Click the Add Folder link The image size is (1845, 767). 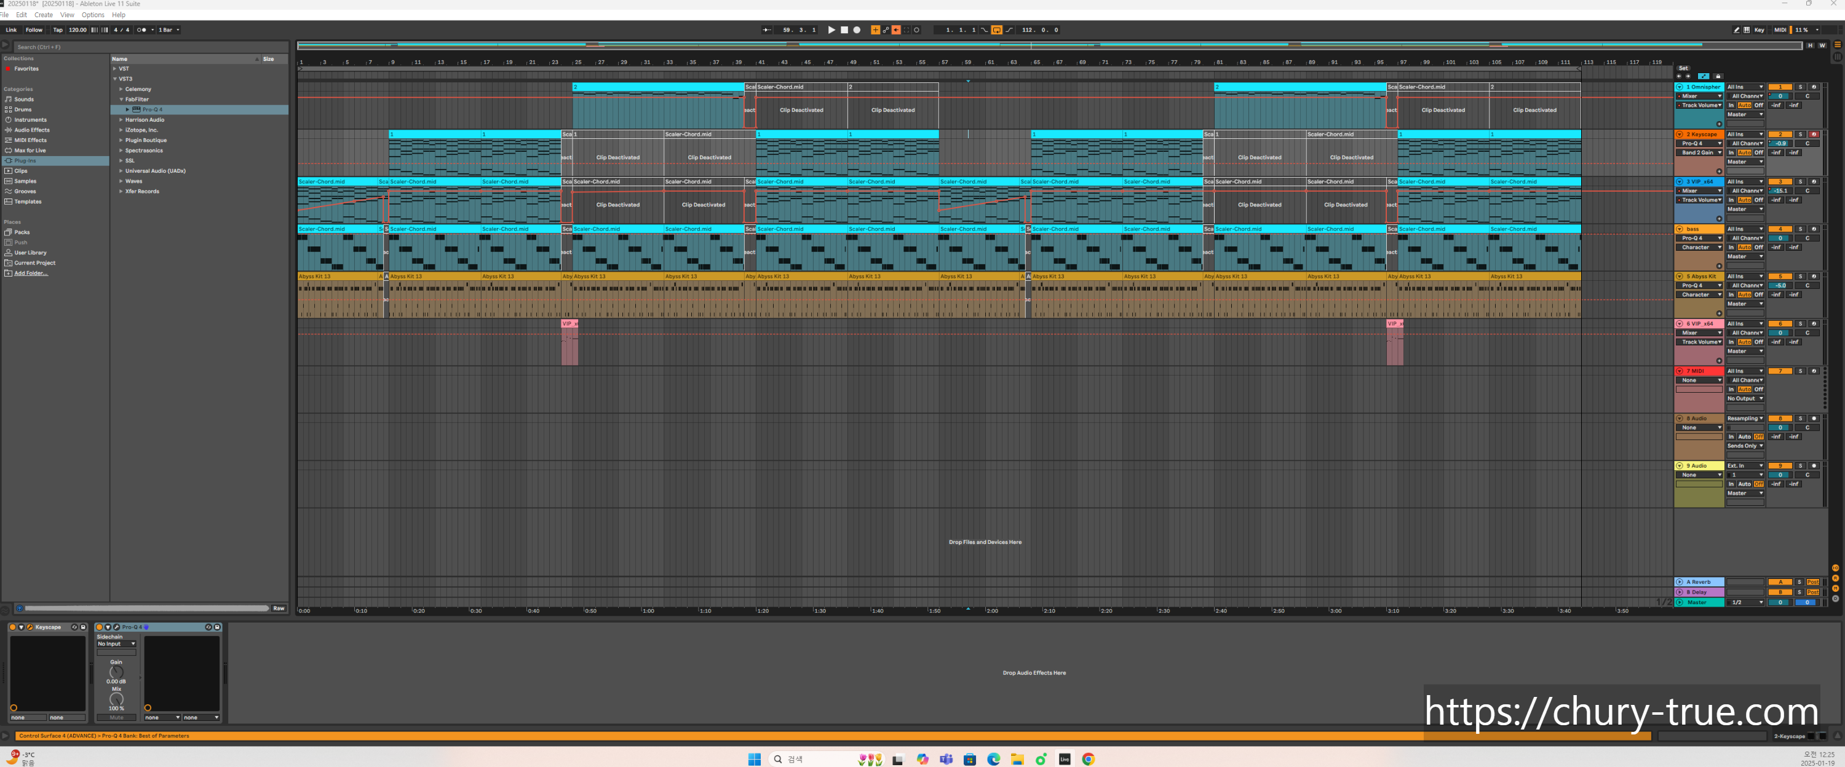pyautogui.click(x=31, y=273)
